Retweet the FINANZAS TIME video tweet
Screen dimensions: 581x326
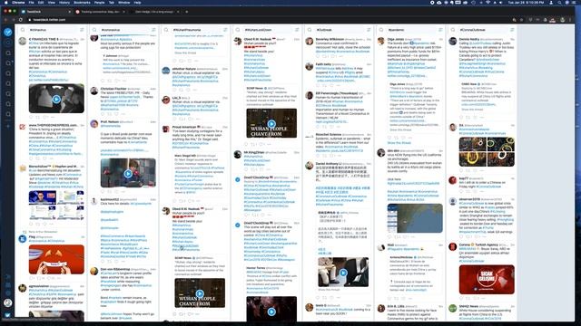point(38,117)
